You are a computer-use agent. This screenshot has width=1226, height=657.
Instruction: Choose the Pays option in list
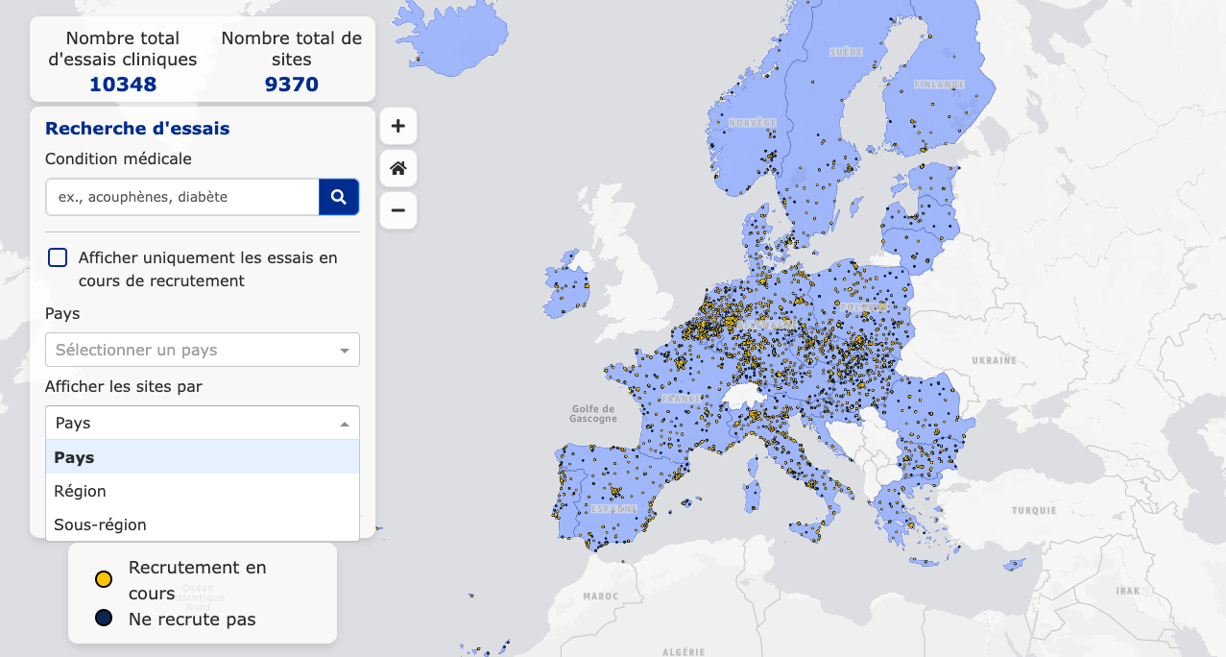(x=203, y=457)
